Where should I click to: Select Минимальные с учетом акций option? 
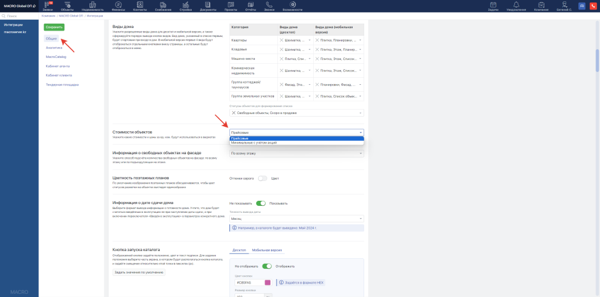click(254, 143)
